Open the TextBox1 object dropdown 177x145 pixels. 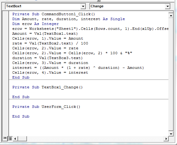tap(83, 6)
